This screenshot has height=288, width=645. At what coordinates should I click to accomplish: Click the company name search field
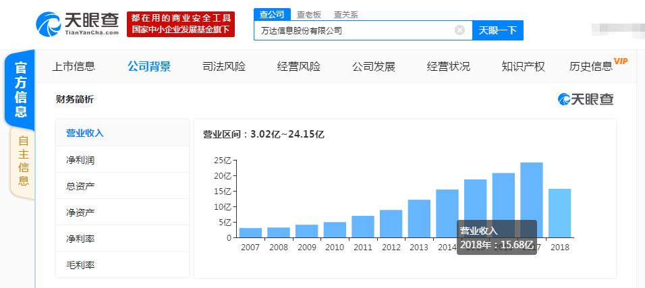[x=354, y=30]
